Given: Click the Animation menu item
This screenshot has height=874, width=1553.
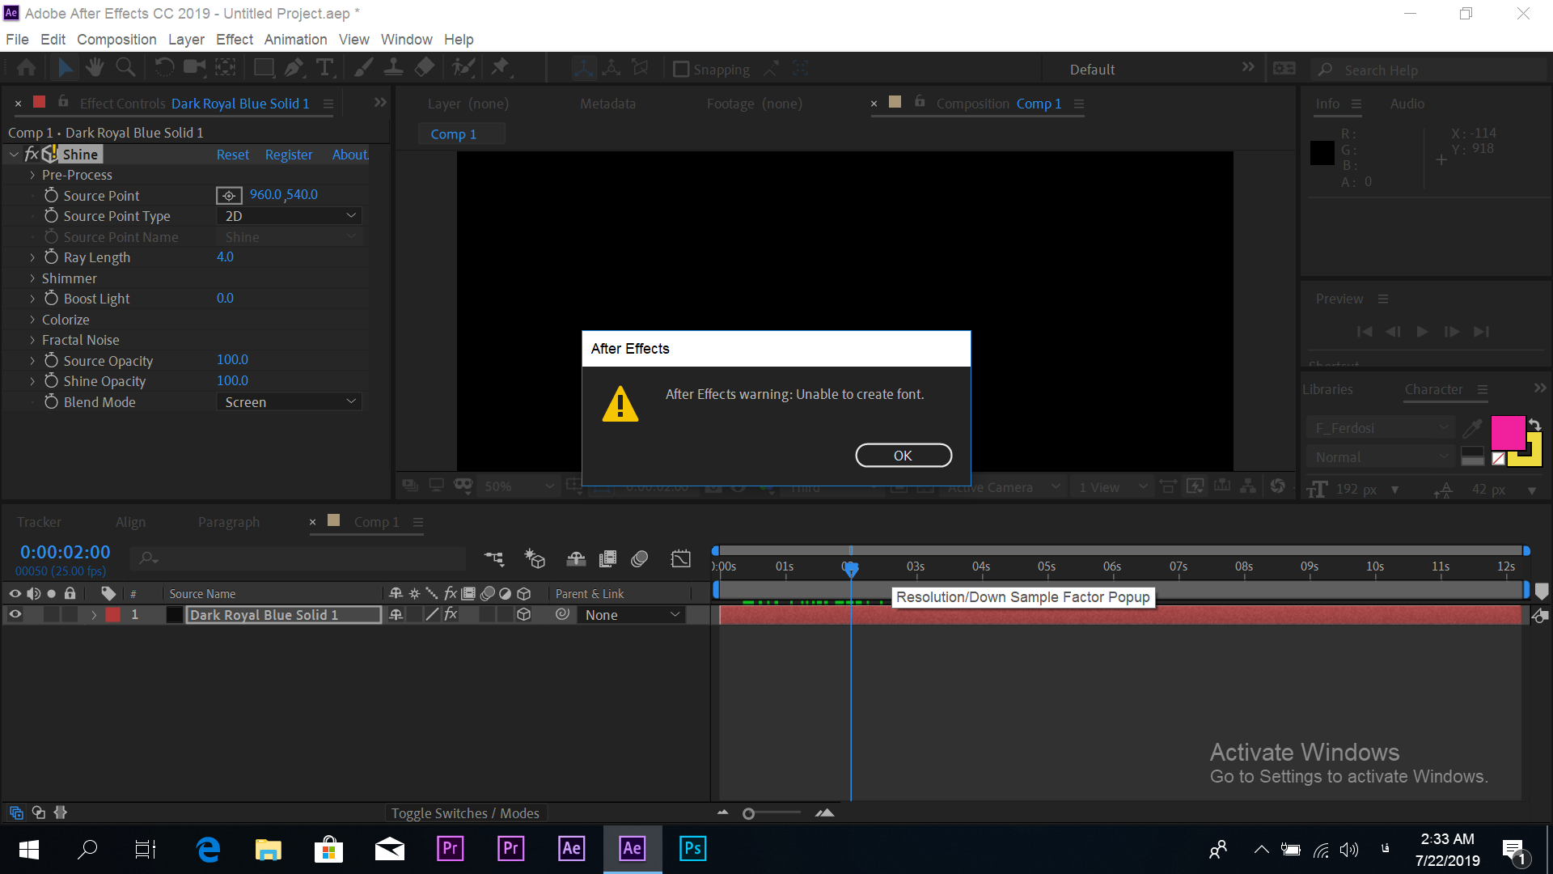Looking at the screenshot, I should tap(295, 40).
